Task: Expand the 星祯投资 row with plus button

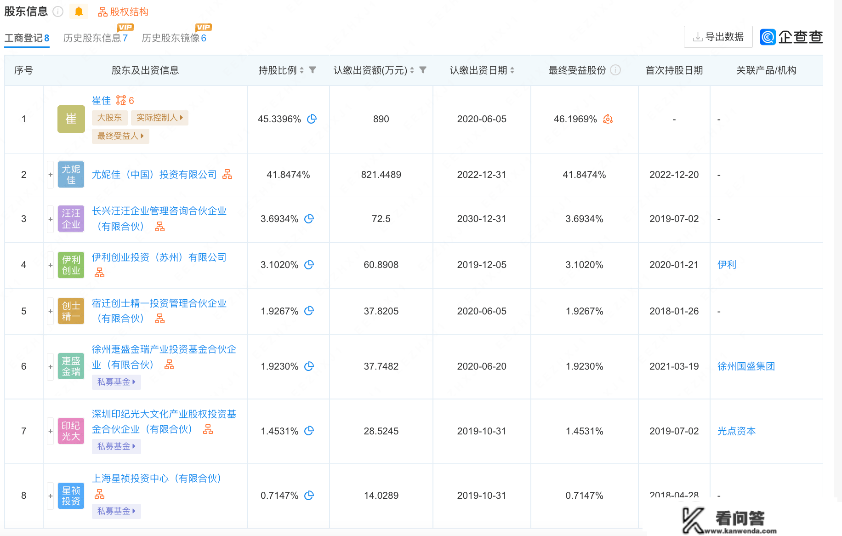Action: click(x=51, y=496)
